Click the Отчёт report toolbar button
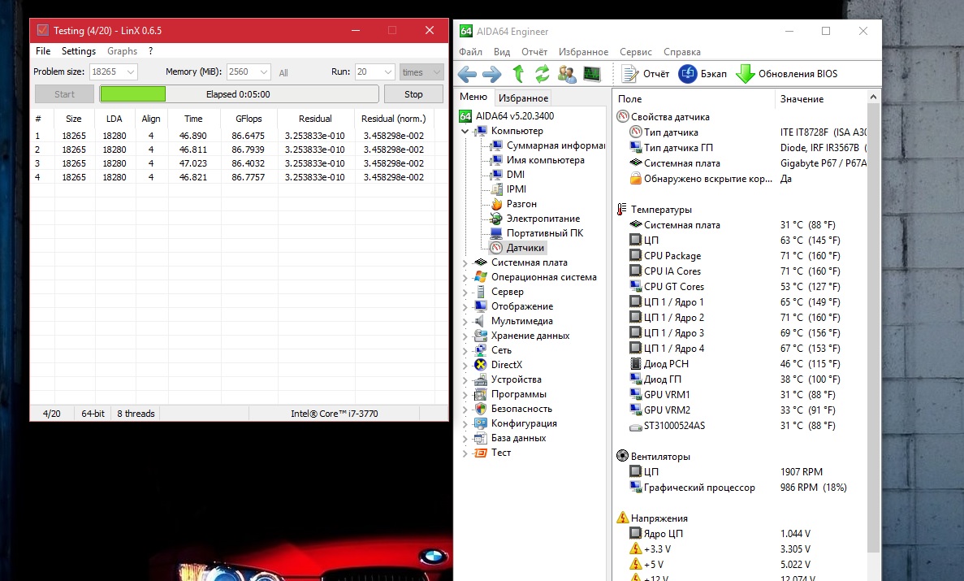Image resolution: width=964 pixels, height=581 pixels. tap(645, 74)
